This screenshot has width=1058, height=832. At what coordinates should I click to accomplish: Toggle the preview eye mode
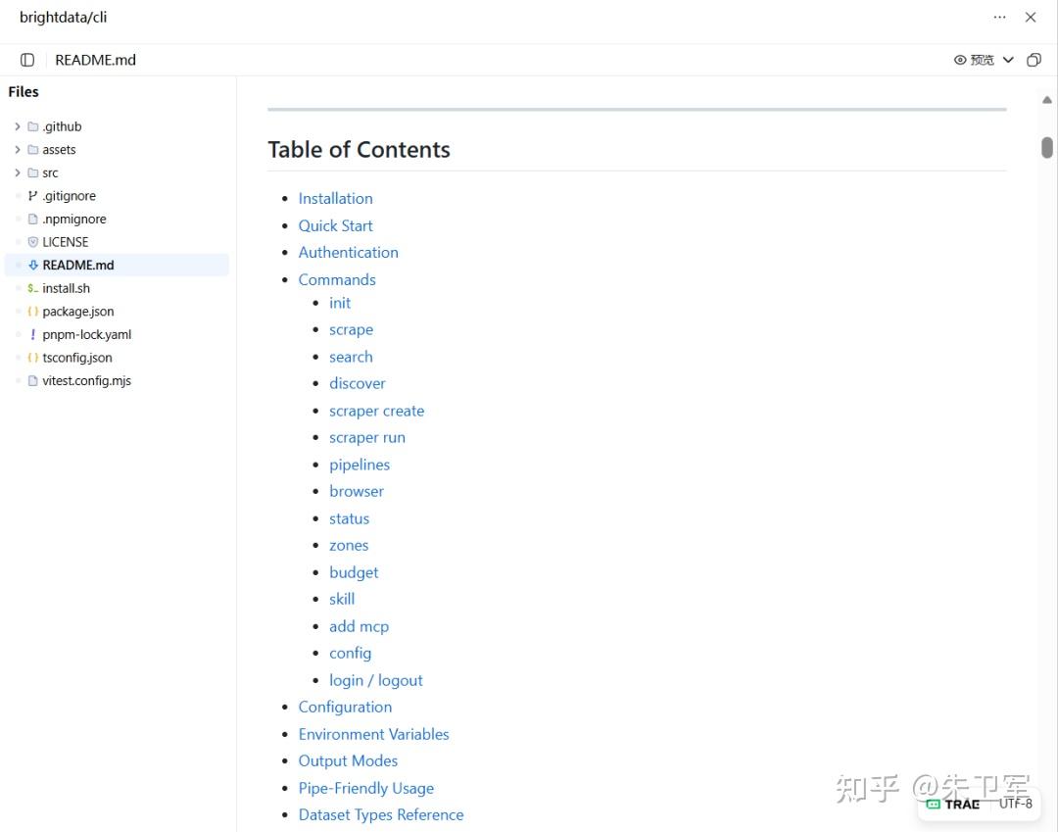[974, 60]
